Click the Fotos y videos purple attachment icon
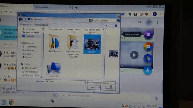Viewport: 193px width, 108px height. 149,34
